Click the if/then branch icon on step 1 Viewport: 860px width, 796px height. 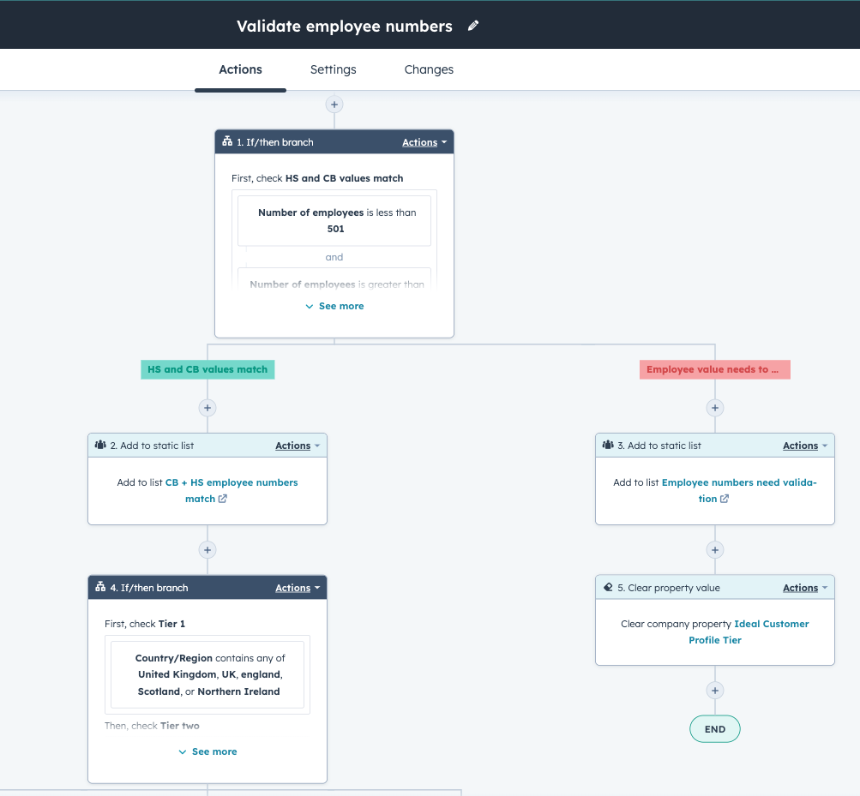click(227, 141)
